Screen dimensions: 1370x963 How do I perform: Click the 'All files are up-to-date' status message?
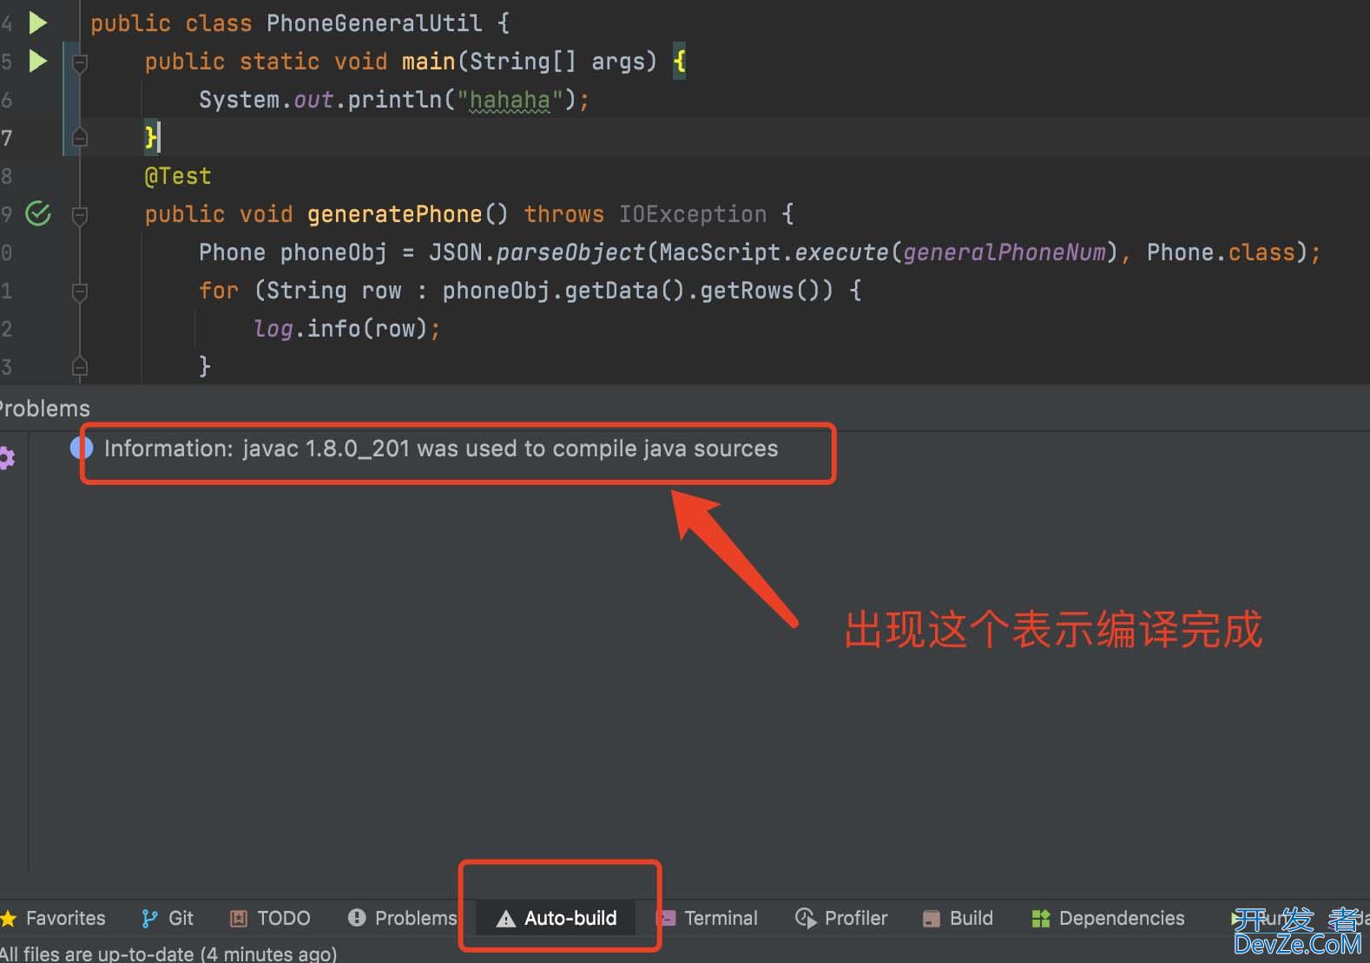coord(168,953)
